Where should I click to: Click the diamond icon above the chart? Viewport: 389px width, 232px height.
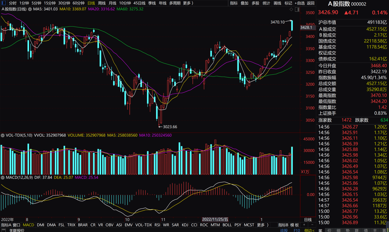point(291,9)
